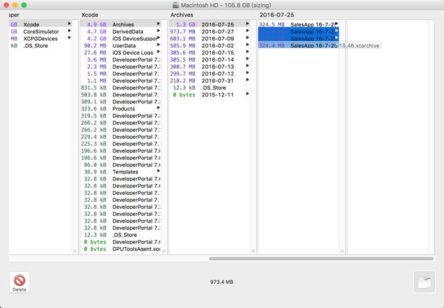This screenshot has height=308, width=444.
Task: Expand the CoreSimulator folder arrow
Action: [x=69, y=31]
